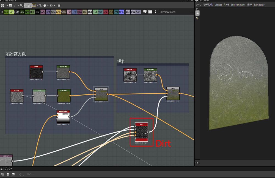Viewport: 275px width, 178px height.
Task: Click the Gry node shortcut
Action: 53,12
